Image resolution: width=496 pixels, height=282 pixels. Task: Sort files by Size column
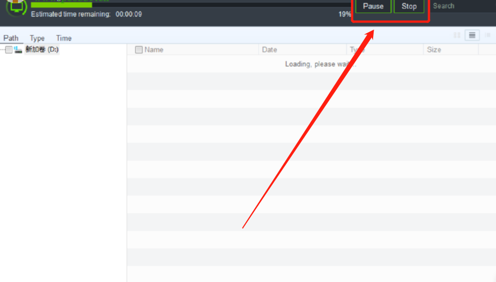point(434,49)
